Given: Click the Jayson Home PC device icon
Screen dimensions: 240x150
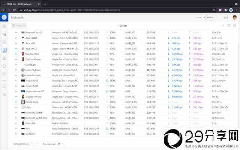Looking at the screenshot, I should point(23,91).
